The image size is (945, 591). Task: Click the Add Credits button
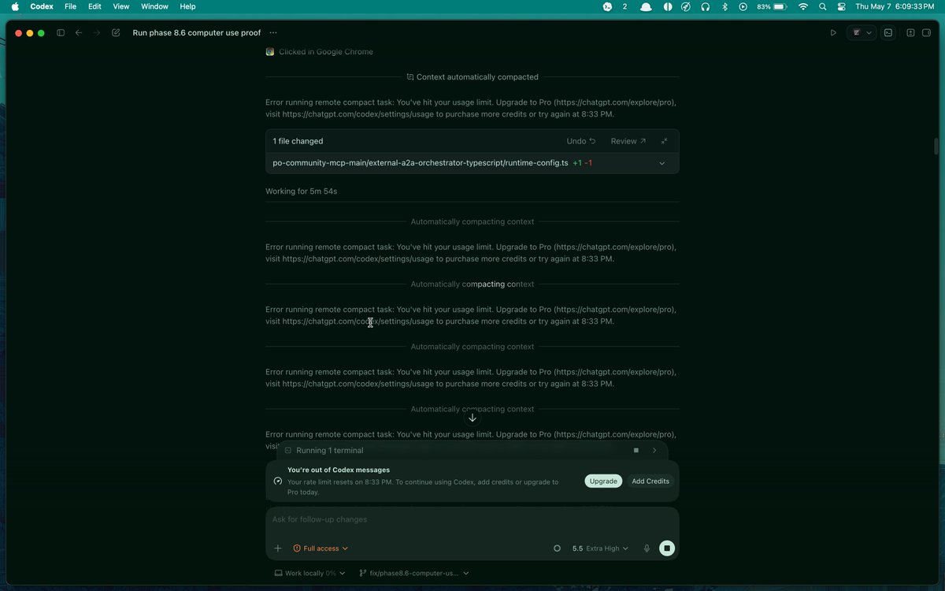650,481
